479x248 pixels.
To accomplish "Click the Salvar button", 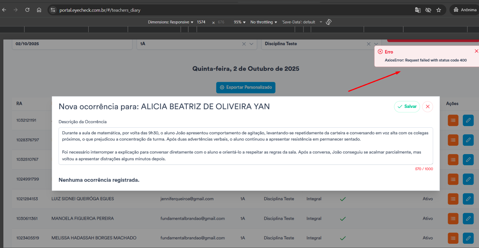I will 407,107.
